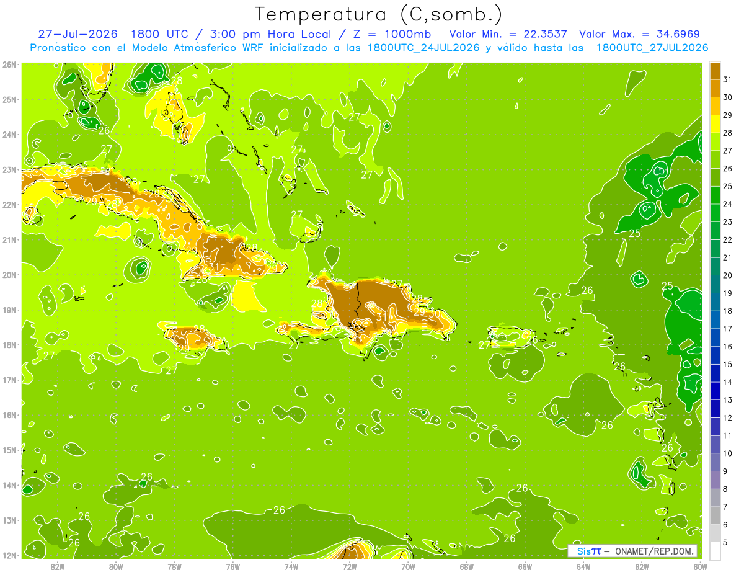744x575 pixels.
Task: Click legend value label "31"
Action: 728,79
